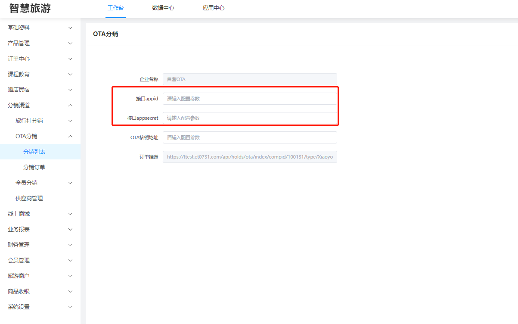Click the OTA核销地址 input field

point(250,137)
